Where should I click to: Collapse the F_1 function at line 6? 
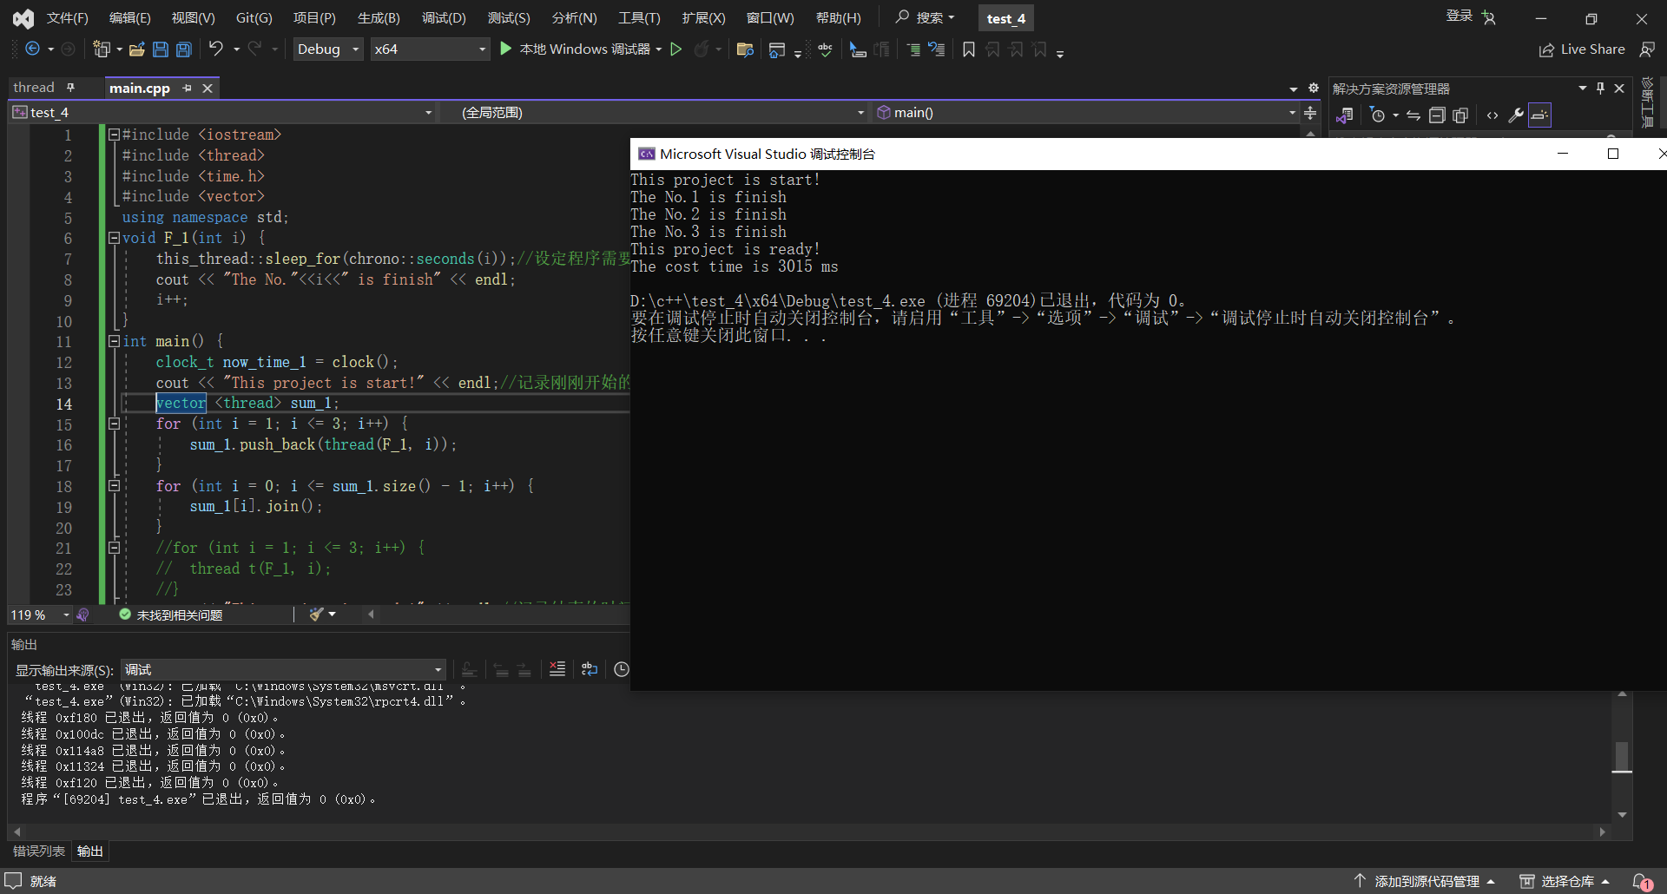pyautogui.click(x=114, y=238)
